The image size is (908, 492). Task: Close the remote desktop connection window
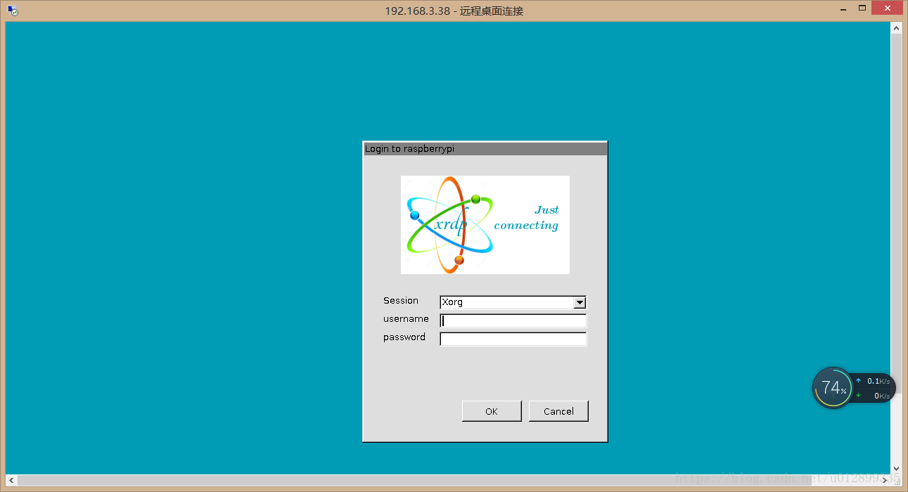pyautogui.click(x=888, y=8)
